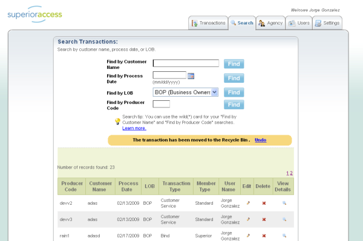Click 'Number of records found: 23' text
363x241 pixels.
pyautogui.click(x=86, y=167)
